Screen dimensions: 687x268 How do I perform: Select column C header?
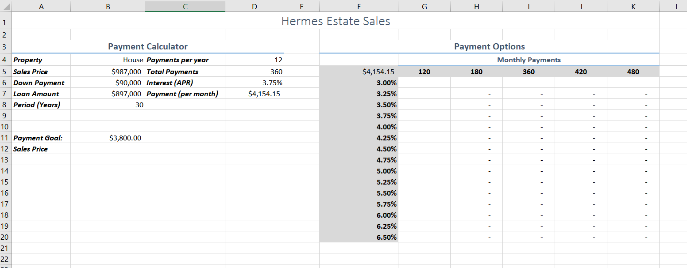point(185,6)
